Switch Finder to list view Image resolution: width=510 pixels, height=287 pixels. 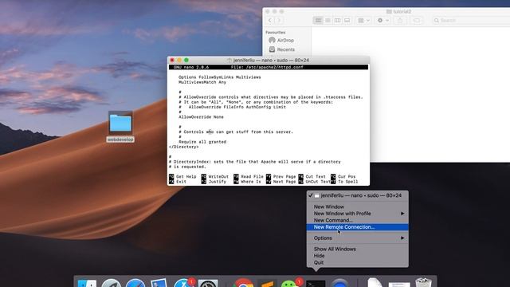click(328, 21)
